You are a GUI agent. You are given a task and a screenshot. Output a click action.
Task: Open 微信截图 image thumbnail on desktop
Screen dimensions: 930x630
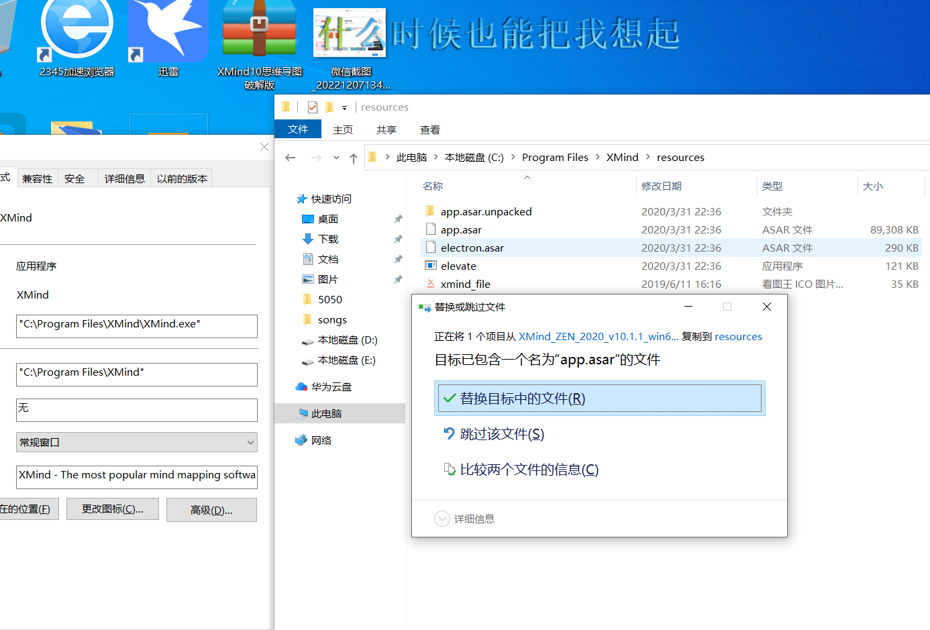(349, 34)
